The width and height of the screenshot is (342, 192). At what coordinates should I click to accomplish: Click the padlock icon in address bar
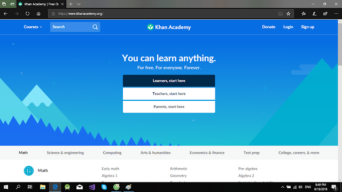click(x=53, y=14)
